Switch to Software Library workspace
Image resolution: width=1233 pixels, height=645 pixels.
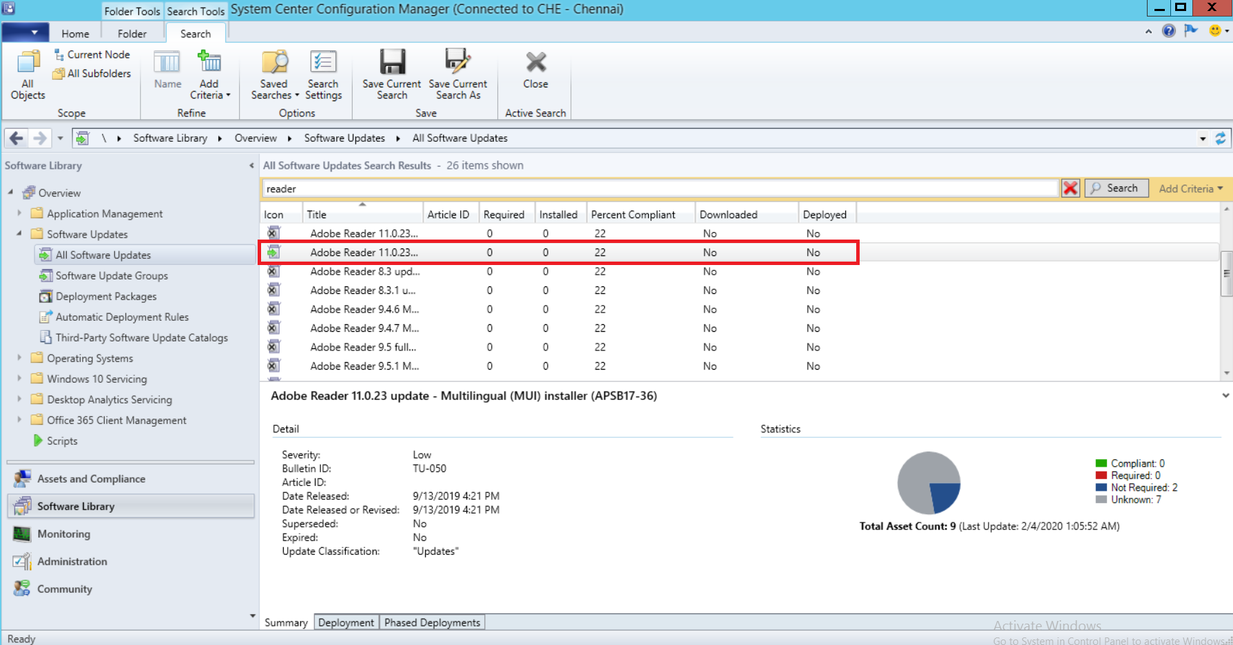pos(131,507)
